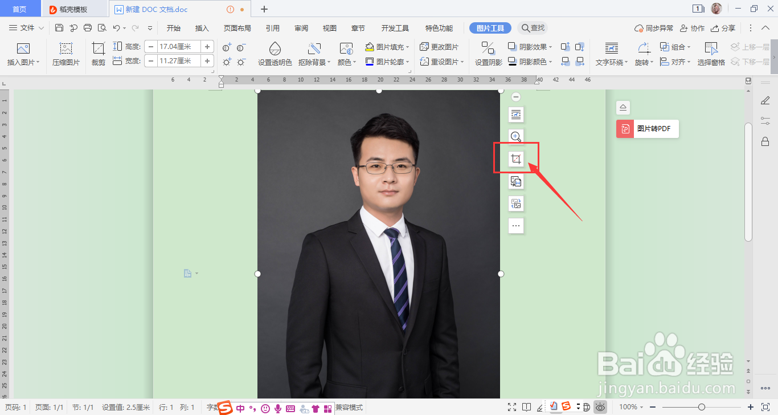Click the fullscreen view icon in status bar
Screen dimensions: 778x415
pyautogui.click(x=512, y=407)
